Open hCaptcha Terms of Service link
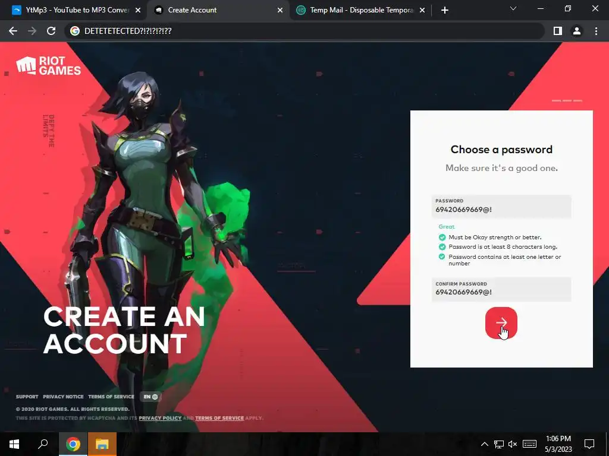Screen dimensions: 609x456 coord(219,418)
